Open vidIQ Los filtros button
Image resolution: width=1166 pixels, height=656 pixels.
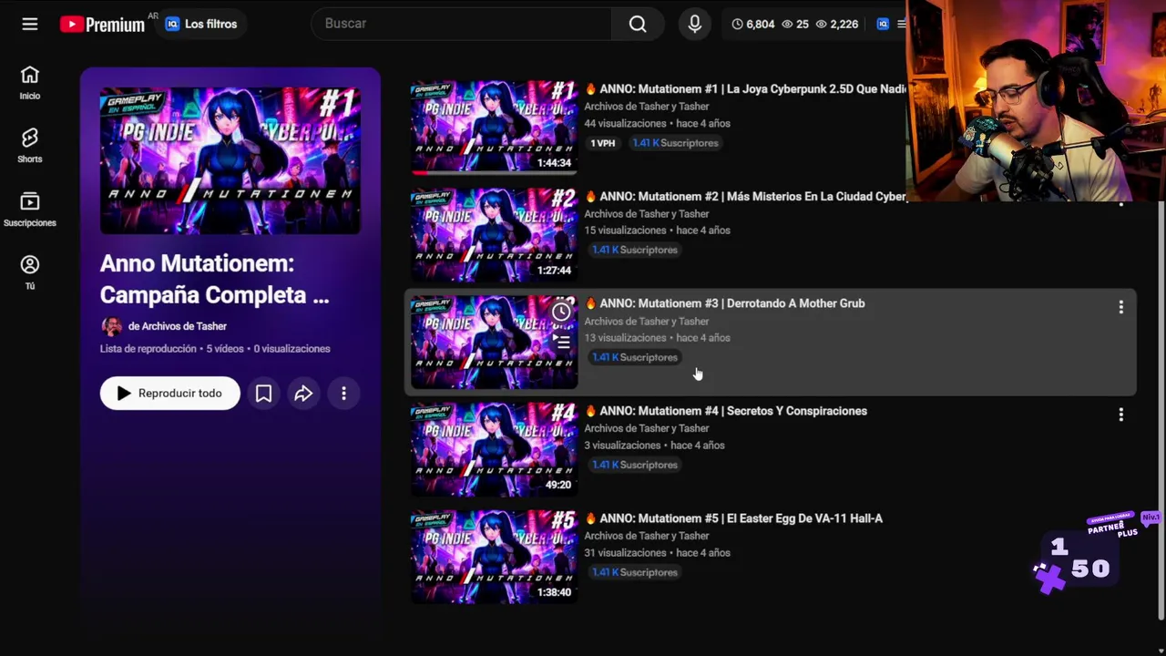pos(200,24)
